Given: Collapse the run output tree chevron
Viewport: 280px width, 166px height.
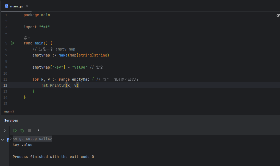Looking at the screenshot, I should coord(2,140).
